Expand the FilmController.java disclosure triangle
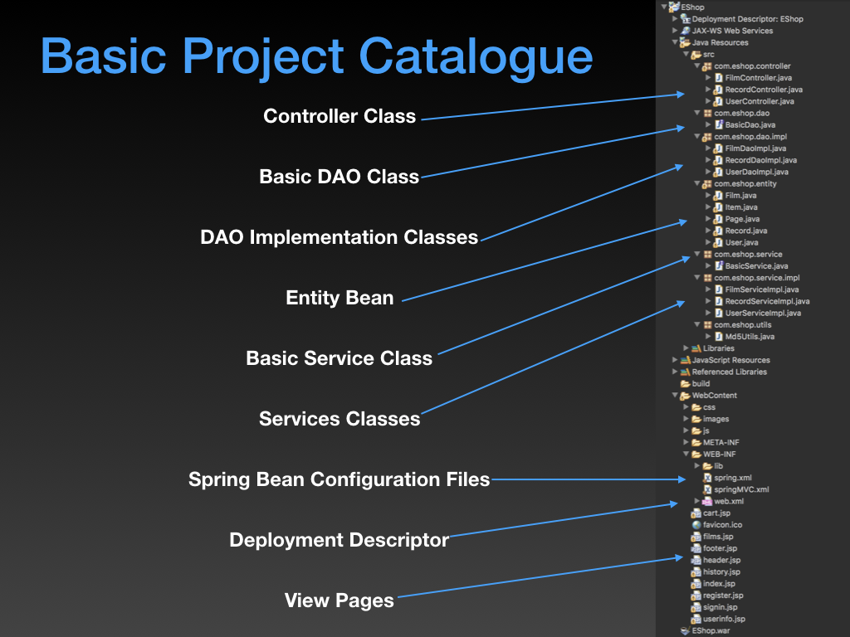This screenshot has height=637, width=850. [x=708, y=78]
